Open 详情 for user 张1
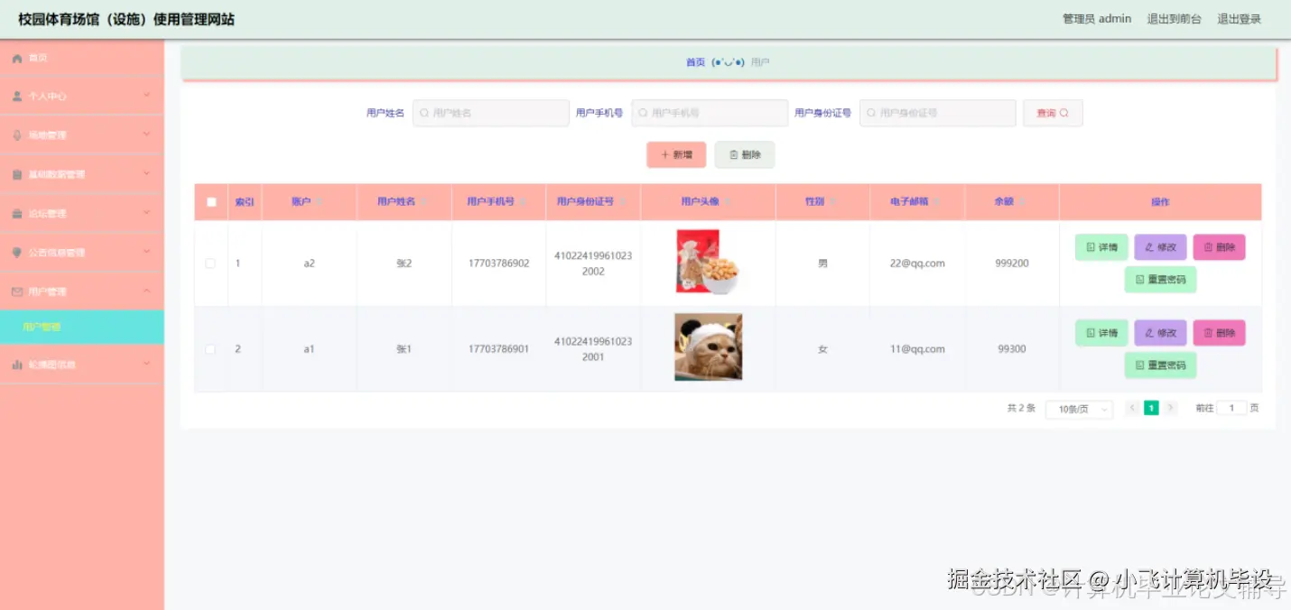Viewport: 1291px width, 610px height. 1101,333
